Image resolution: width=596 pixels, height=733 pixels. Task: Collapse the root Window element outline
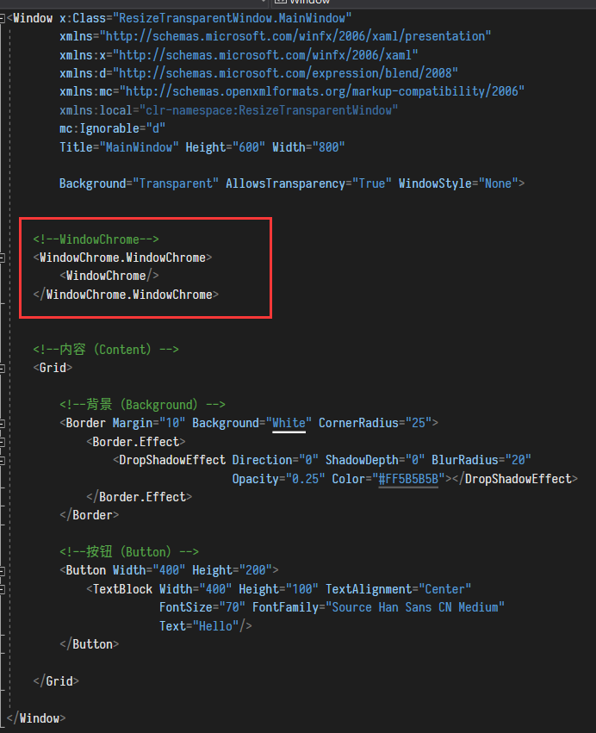pos(2,19)
